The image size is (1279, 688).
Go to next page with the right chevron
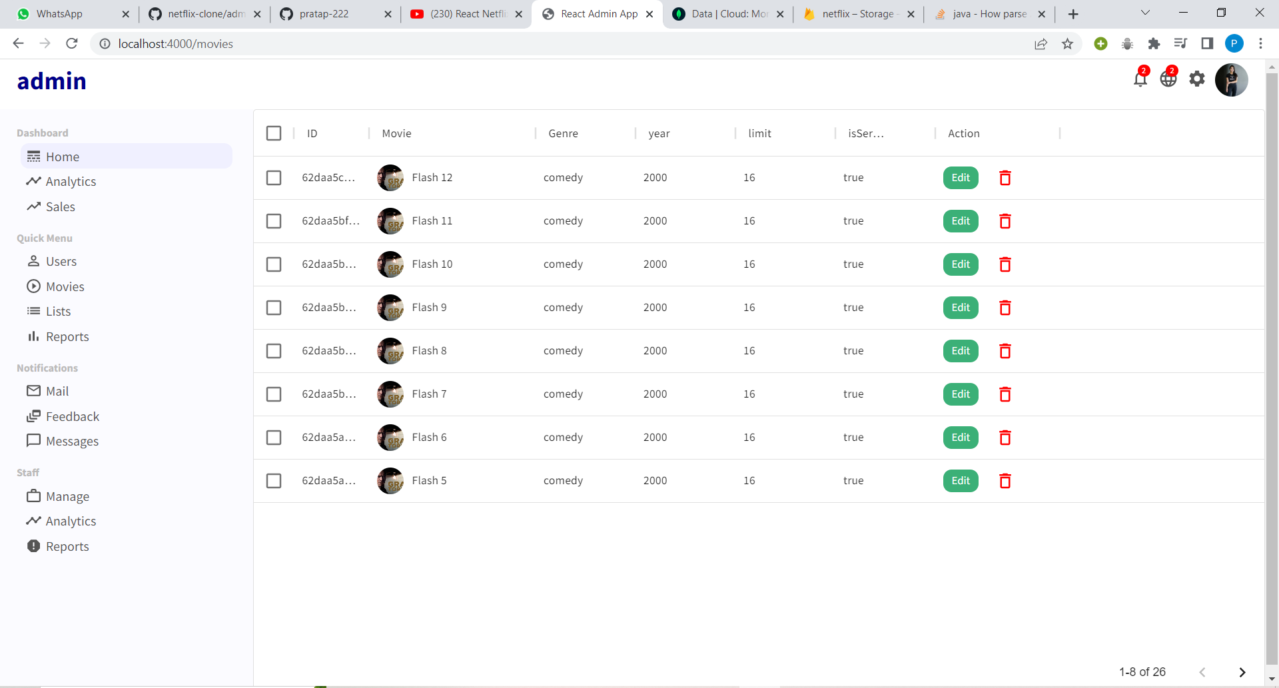pyautogui.click(x=1242, y=672)
